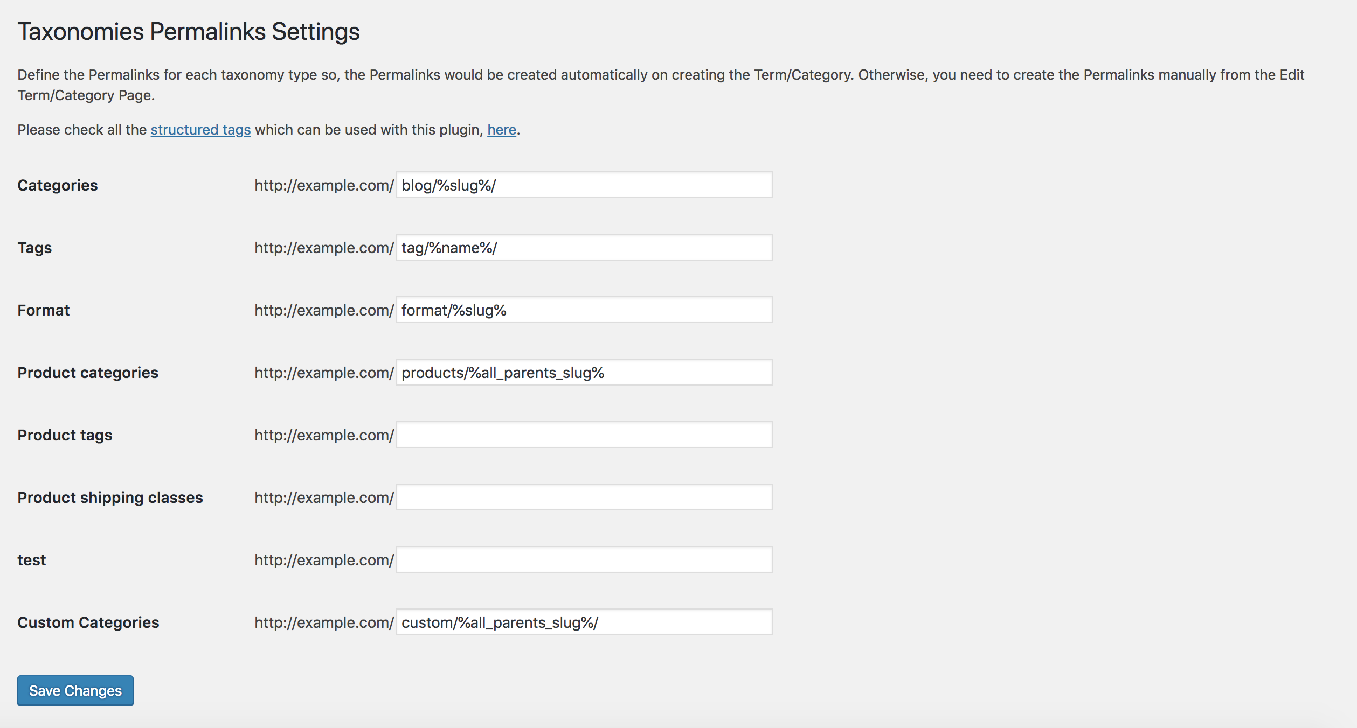Edit the Product categories permalink field
Image resolution: width=1357 pixels, height=728 pixels.
click(584, 372)
